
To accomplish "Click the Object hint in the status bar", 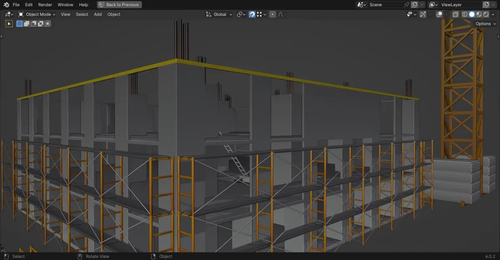I will point(162,256).
